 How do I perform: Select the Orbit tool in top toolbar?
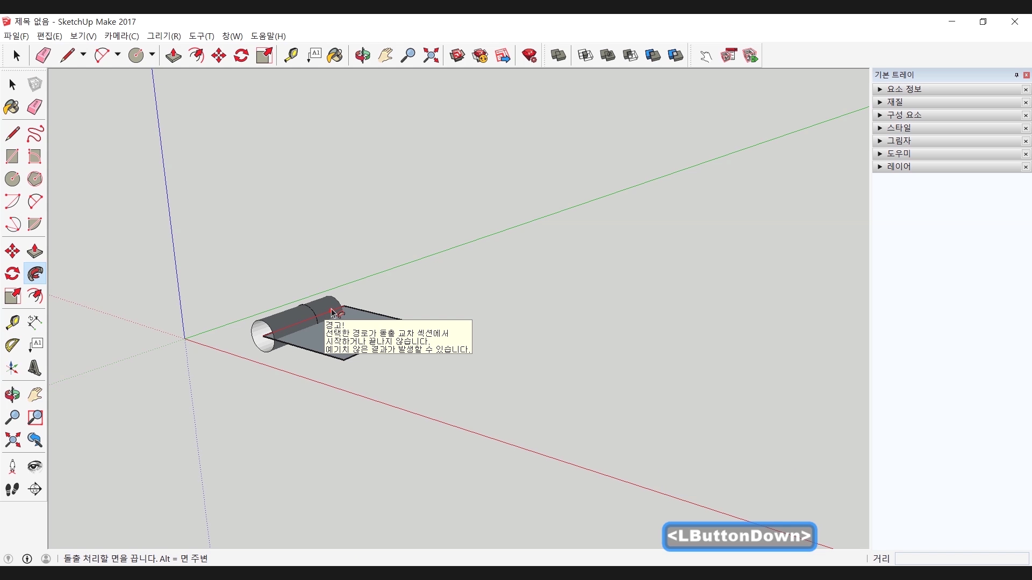pos(363,55)
